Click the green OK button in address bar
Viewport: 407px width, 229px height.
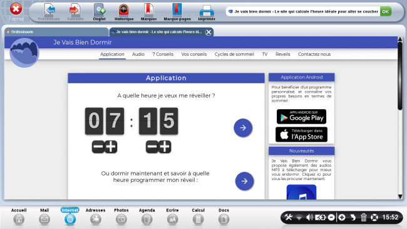point(386,11)
